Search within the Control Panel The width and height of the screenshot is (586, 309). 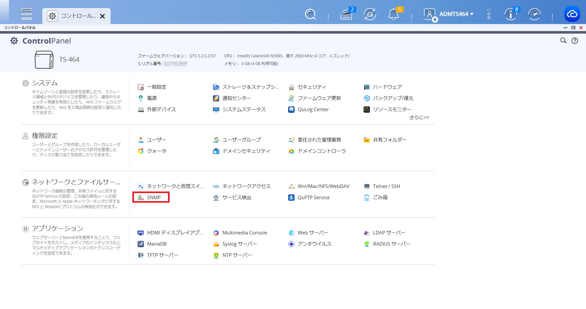point(563,41)
